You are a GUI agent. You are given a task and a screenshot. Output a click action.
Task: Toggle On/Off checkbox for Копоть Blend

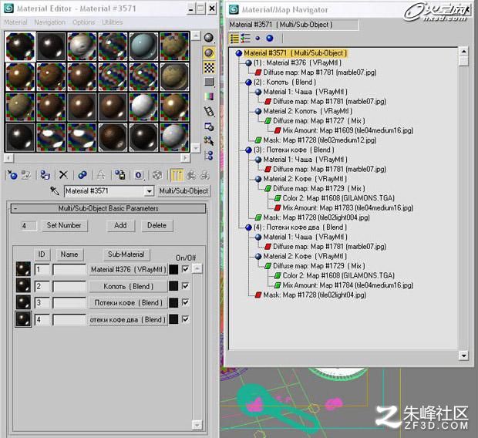click(185, 286)
